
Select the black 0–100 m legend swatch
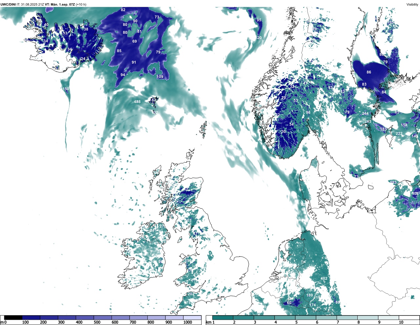pyautogui.click(x=13, y=318)
